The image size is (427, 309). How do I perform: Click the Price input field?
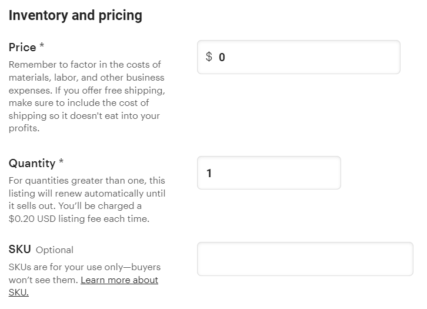click(306, 57)
